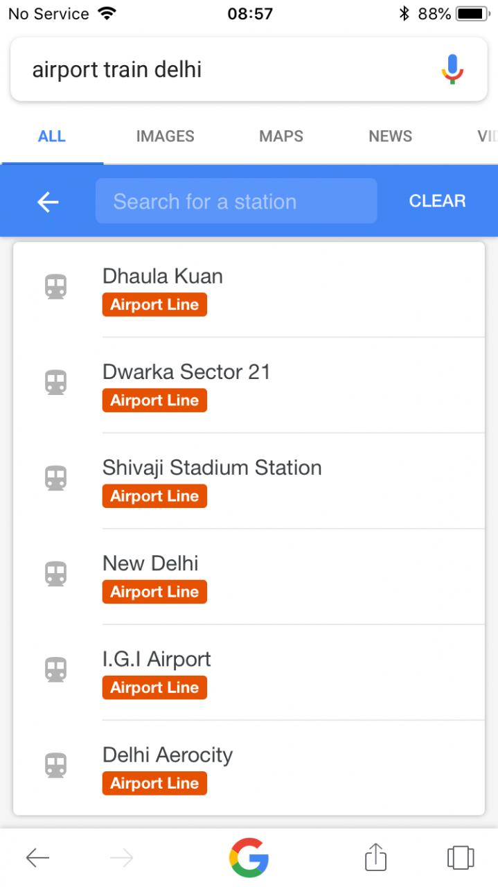Tap the back arrow in station search
Image resolution: width=498 pixels, height=887 pixels.
[x=48, y=202]
